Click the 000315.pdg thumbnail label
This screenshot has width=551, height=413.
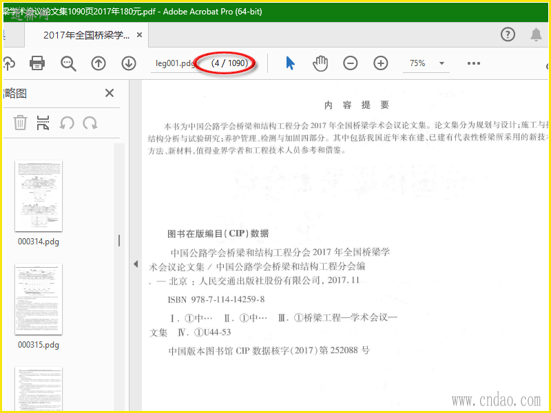click(39, 345)
